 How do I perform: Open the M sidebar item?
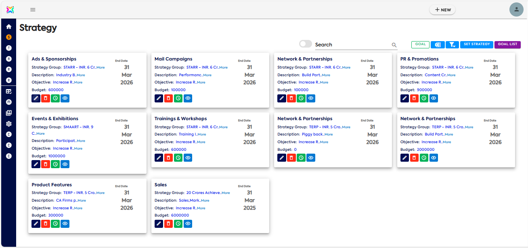point(9,102)
